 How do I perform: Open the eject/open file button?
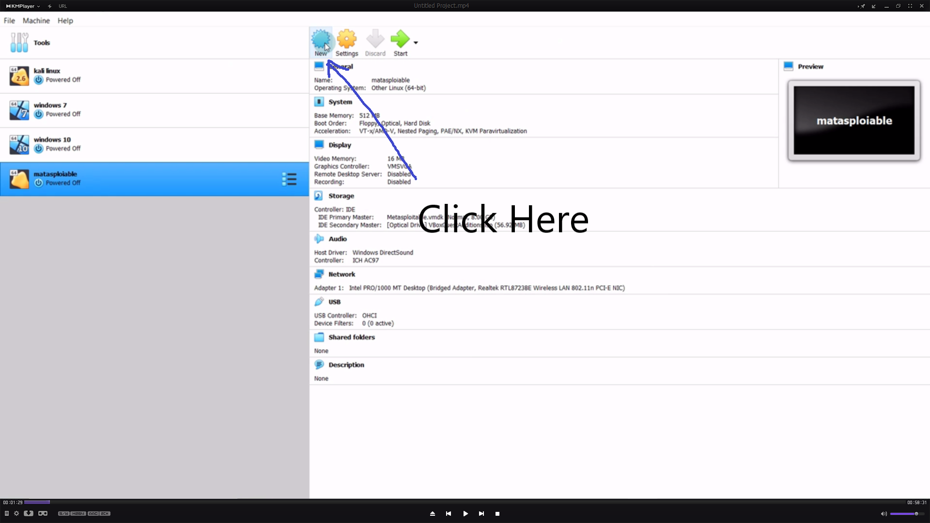[433, 514]
